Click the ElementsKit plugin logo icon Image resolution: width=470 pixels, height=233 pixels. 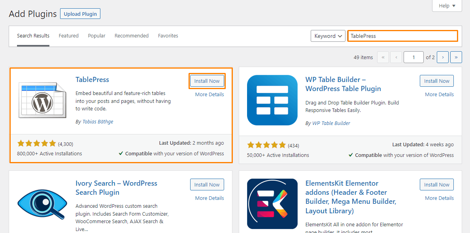pyautogui.click(x=272, y=204)
